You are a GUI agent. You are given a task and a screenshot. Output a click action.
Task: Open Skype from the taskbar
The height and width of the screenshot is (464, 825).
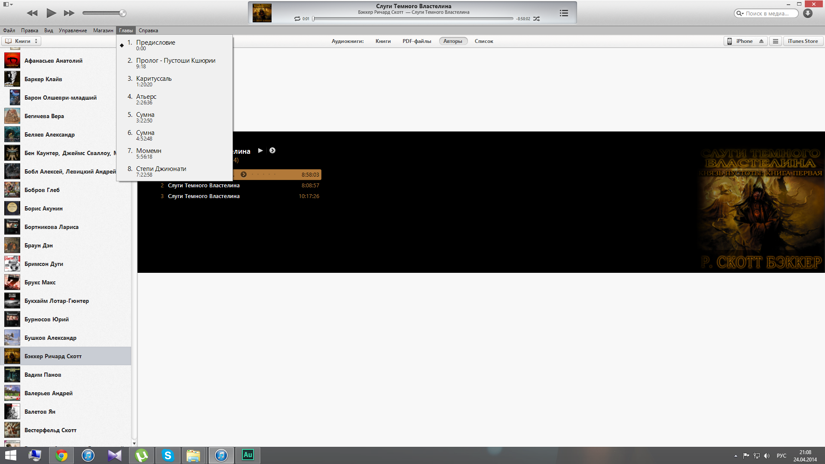click(x=168, y=455)
